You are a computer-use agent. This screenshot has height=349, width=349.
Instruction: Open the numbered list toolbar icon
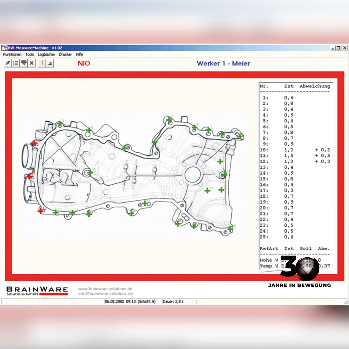coord(16,63)
